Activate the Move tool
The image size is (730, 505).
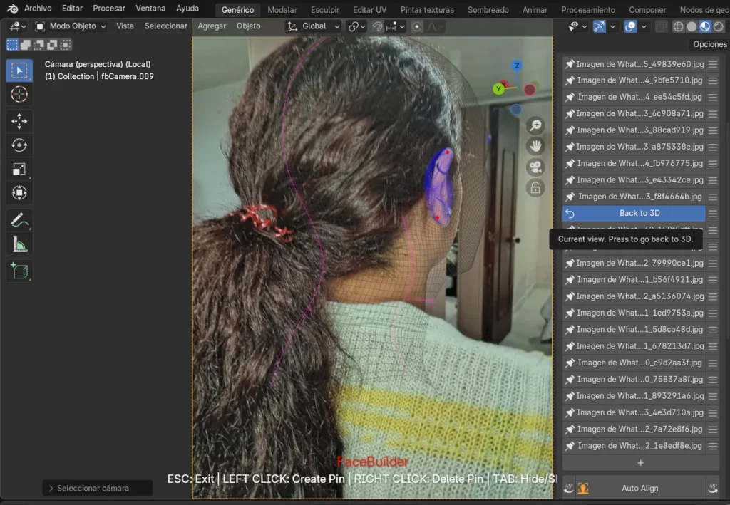tap(19, 121)
